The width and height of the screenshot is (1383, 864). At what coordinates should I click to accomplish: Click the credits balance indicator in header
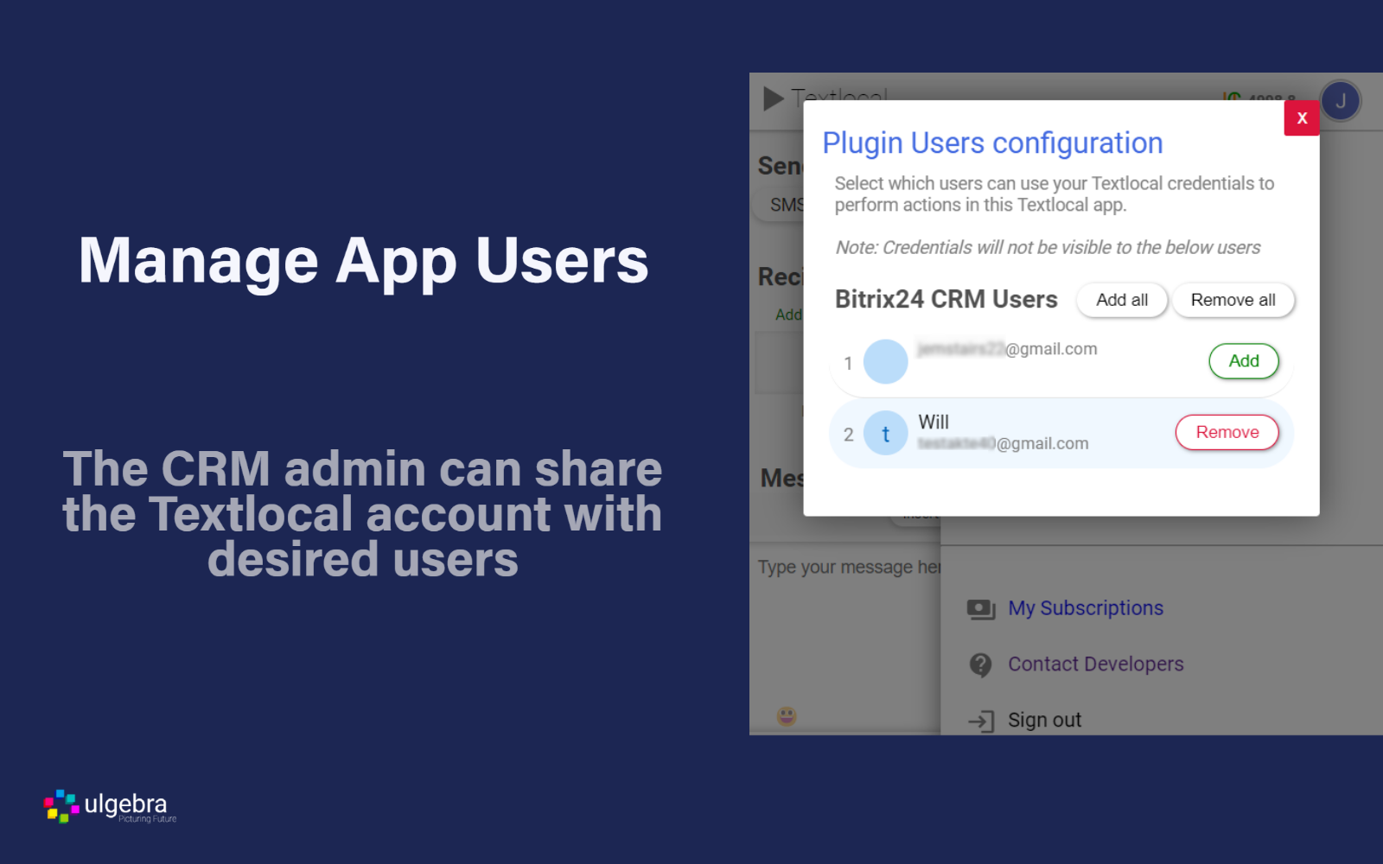(x=1260, y=97)
